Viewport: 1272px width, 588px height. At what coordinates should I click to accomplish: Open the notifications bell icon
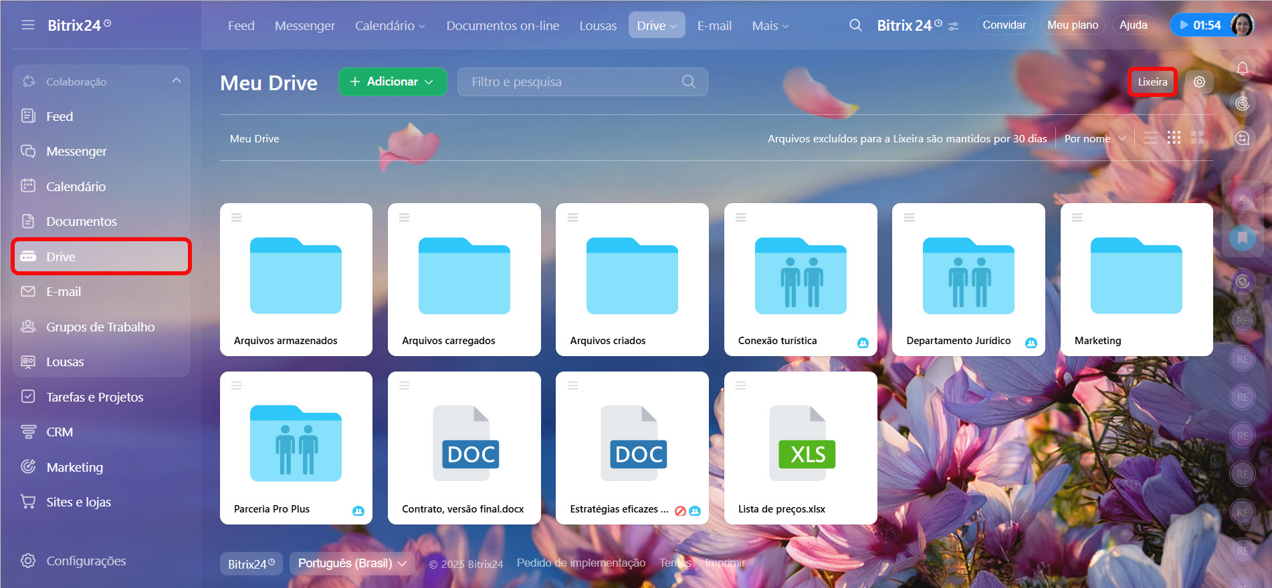coord(1242,68)
